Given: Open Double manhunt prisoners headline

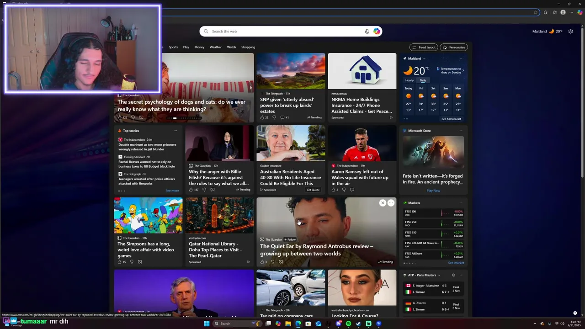Looking at the screenshot, I should pos(147,147).
